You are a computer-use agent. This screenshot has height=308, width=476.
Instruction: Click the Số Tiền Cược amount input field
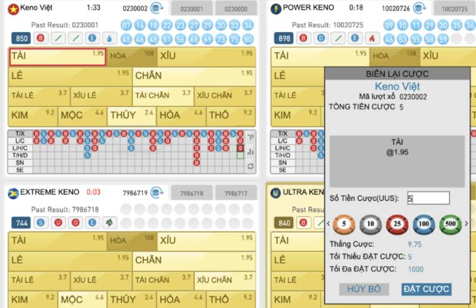[x=428, y=198]
